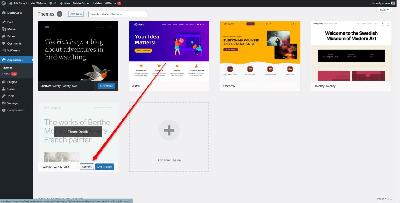Open the Users icon in the sidebar
This screenshot has height=203, width=400.
click(4, 89)
